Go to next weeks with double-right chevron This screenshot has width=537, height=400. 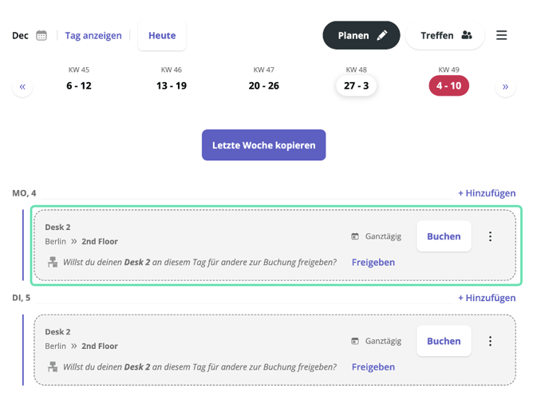[505, 87]
